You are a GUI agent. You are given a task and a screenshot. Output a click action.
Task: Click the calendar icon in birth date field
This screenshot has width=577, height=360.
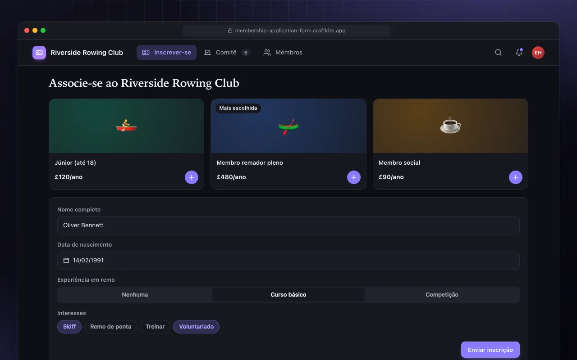pos(66,261)
